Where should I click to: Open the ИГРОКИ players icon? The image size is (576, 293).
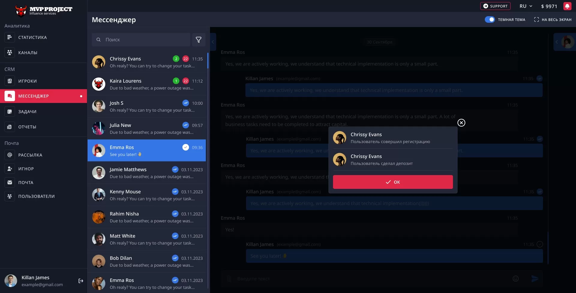[x=10, y=81]
